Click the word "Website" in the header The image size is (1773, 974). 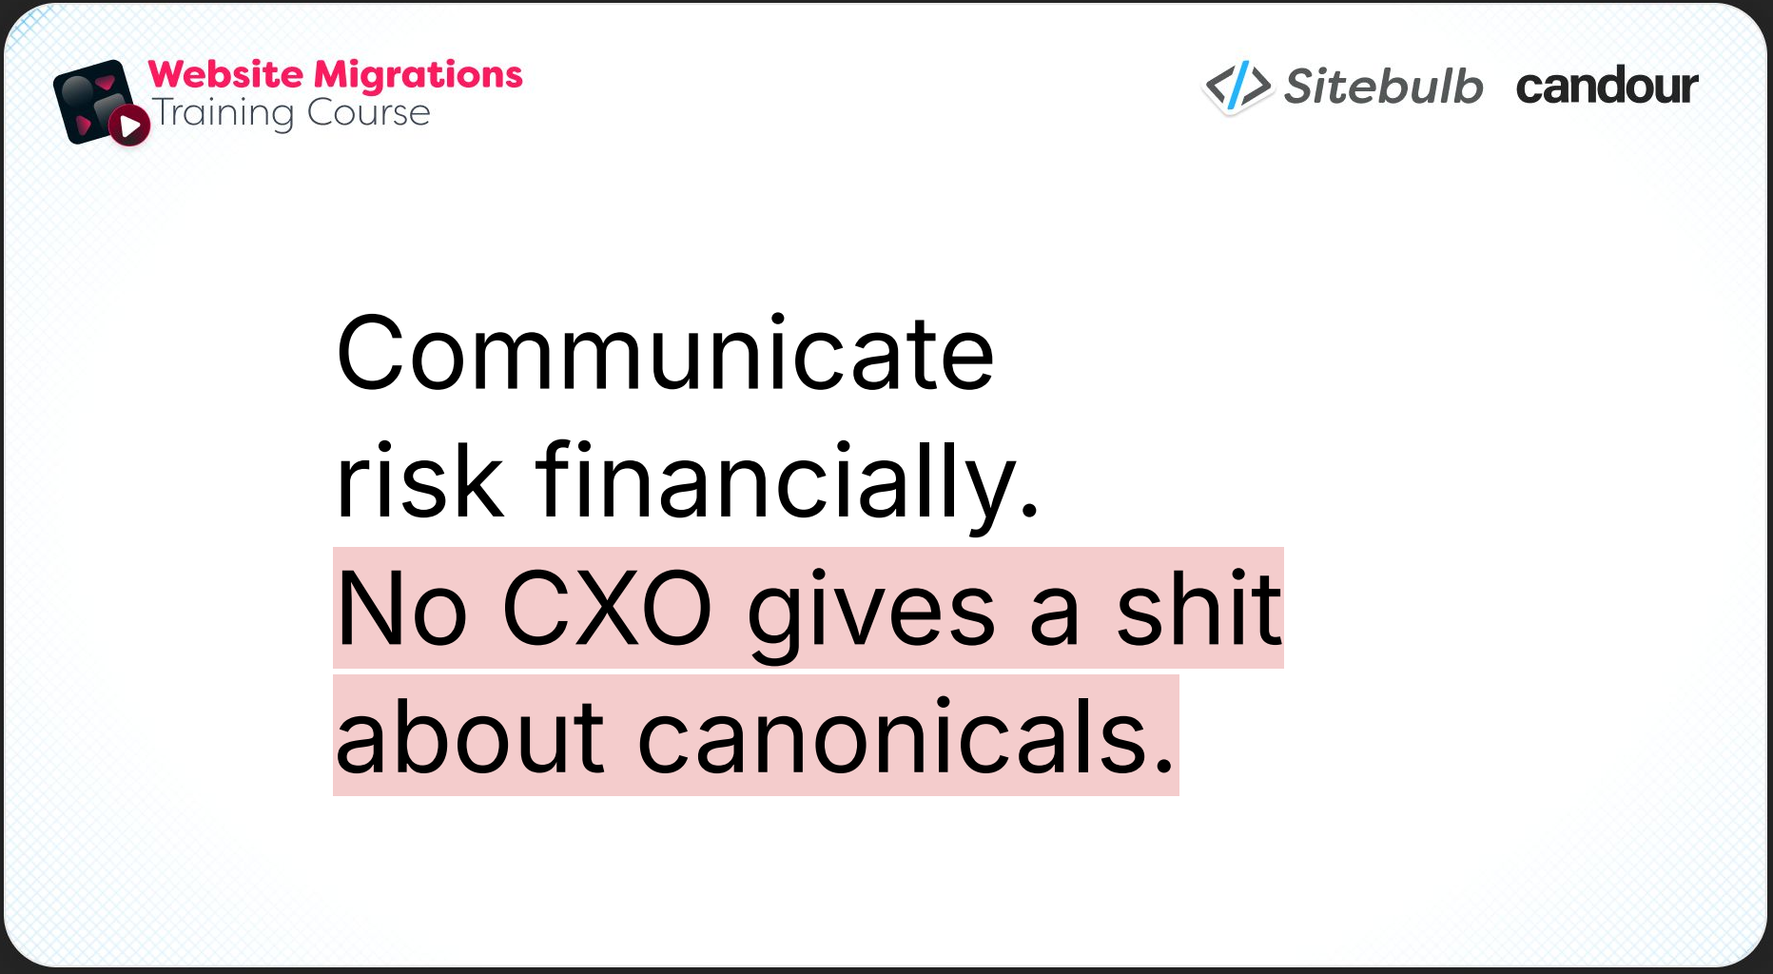point(225,74)
